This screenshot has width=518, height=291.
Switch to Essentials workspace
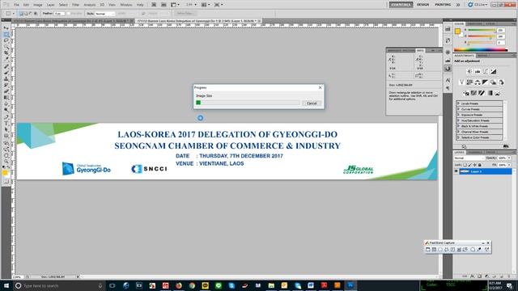tap(401, 5)
